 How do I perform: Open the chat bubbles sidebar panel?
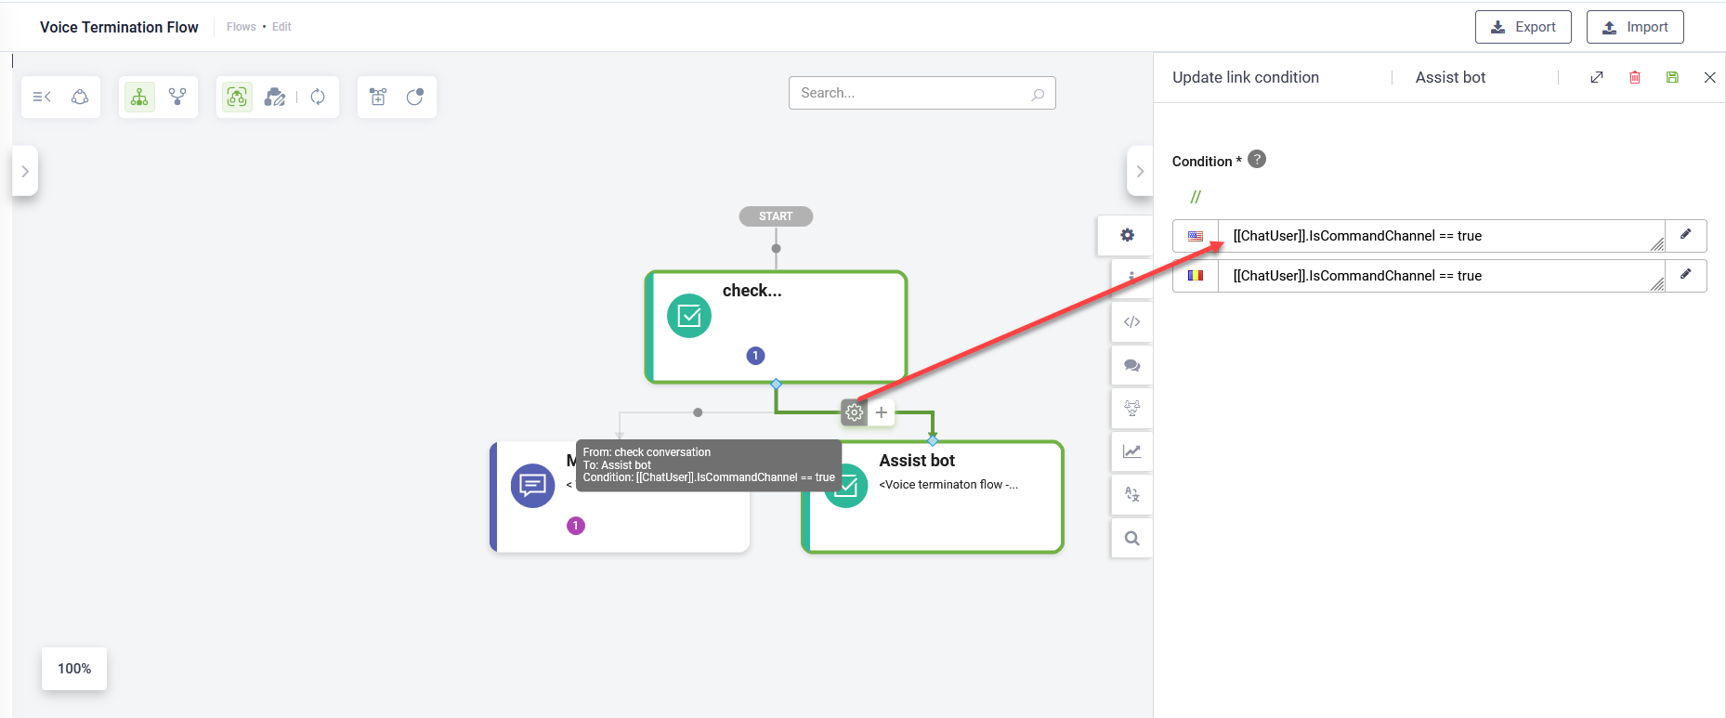1131,365
